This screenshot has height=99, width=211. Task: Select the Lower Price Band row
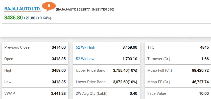[x=106, y=82]
